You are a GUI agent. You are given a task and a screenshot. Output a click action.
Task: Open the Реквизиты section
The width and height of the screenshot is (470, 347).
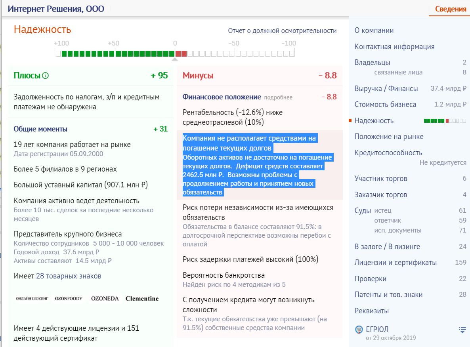[372, 311]
